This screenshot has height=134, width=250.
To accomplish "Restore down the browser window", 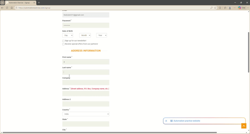I will coord(241,3).
